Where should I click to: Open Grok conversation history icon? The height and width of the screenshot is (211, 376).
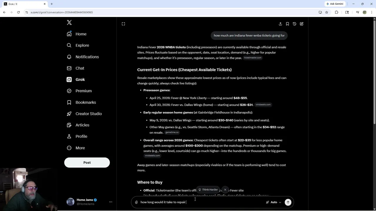click(294, 24)
